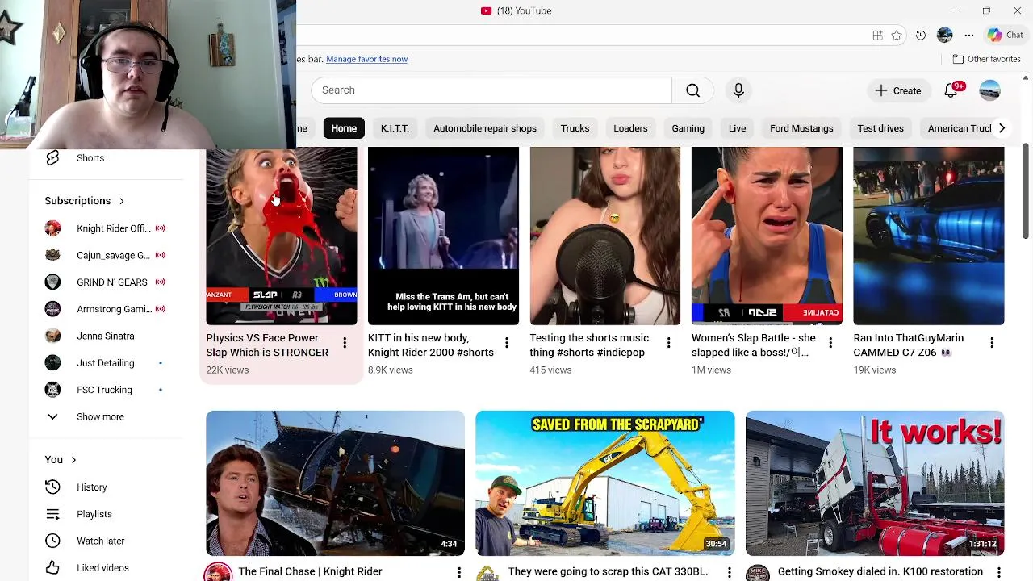Open the It works! K100 thumbnail
Image resolution: width=1033 pixels, height=581 pixels.
(x=875, y=483)
